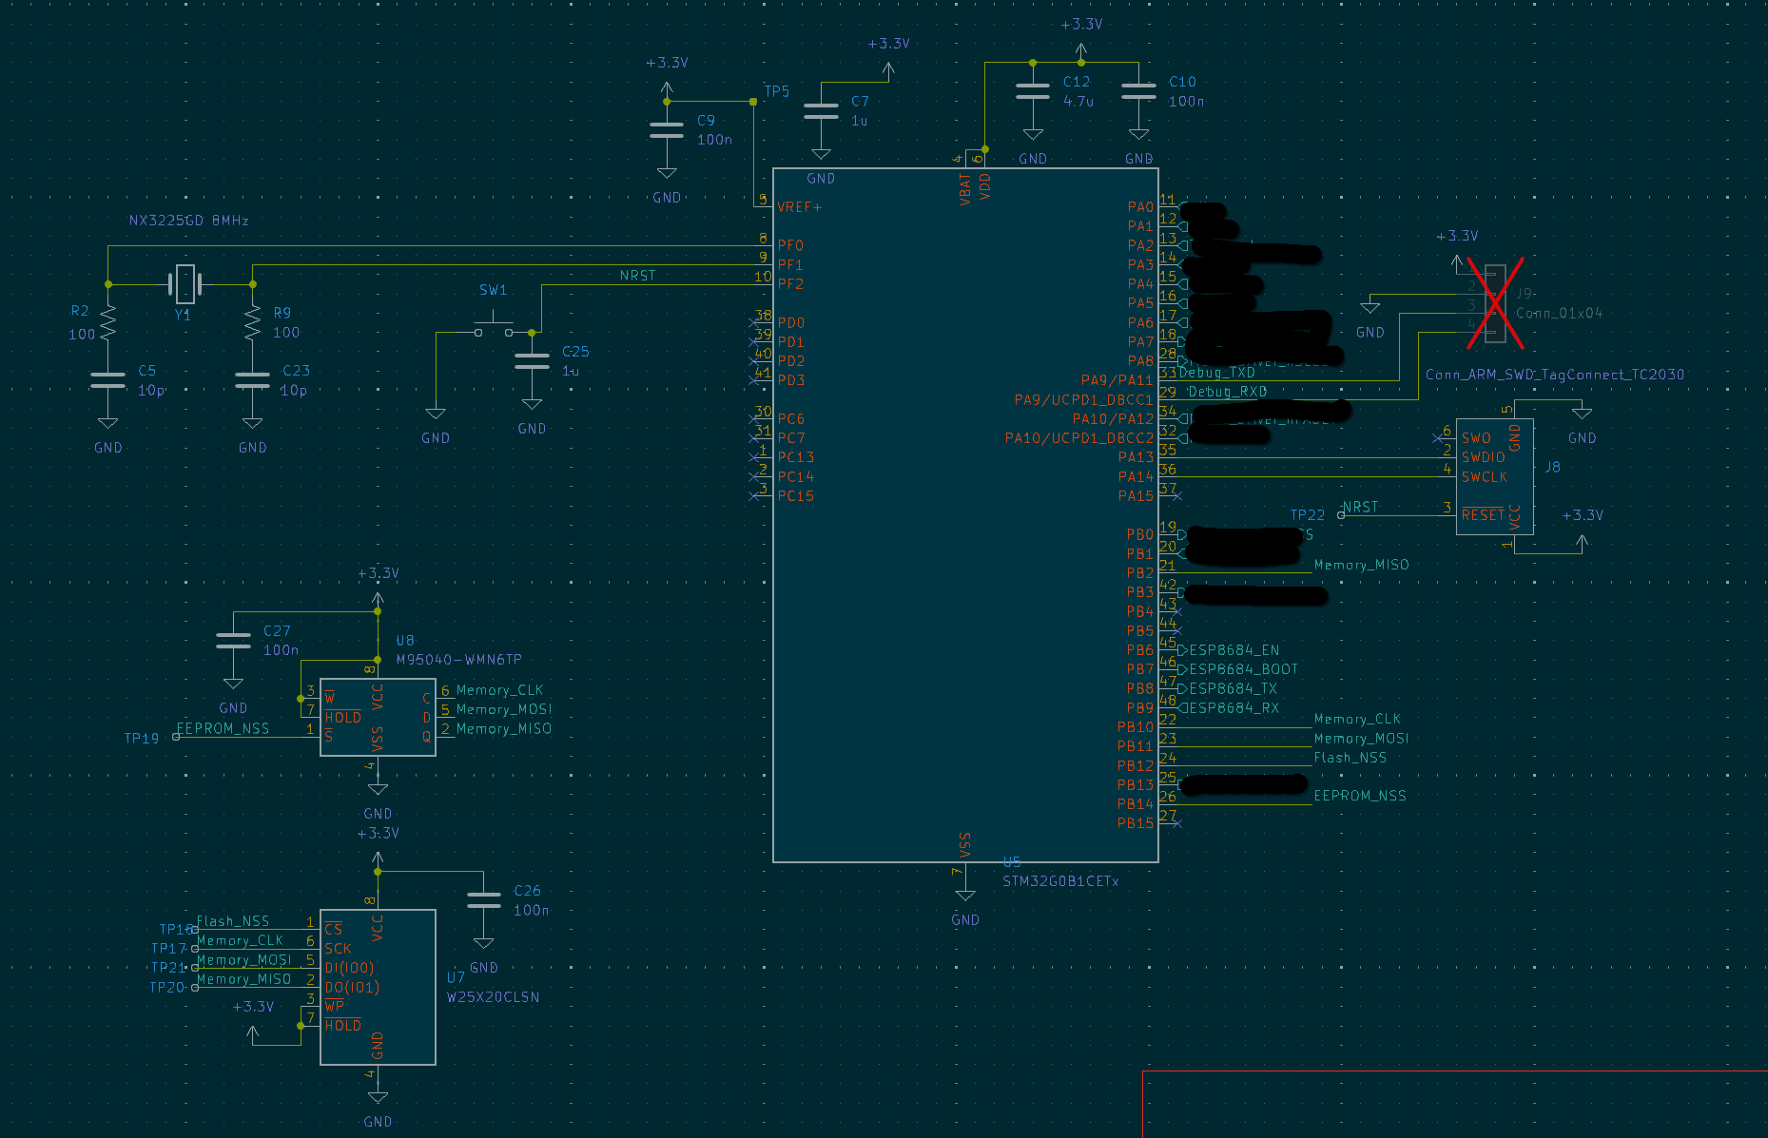The image size is (1768, 1138).
Task: Click the U7 W25X20CLSN flash chip symbol
Action: (x=377, y=989)
